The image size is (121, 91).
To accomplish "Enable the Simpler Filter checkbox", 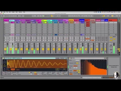I will pos(3,72).
